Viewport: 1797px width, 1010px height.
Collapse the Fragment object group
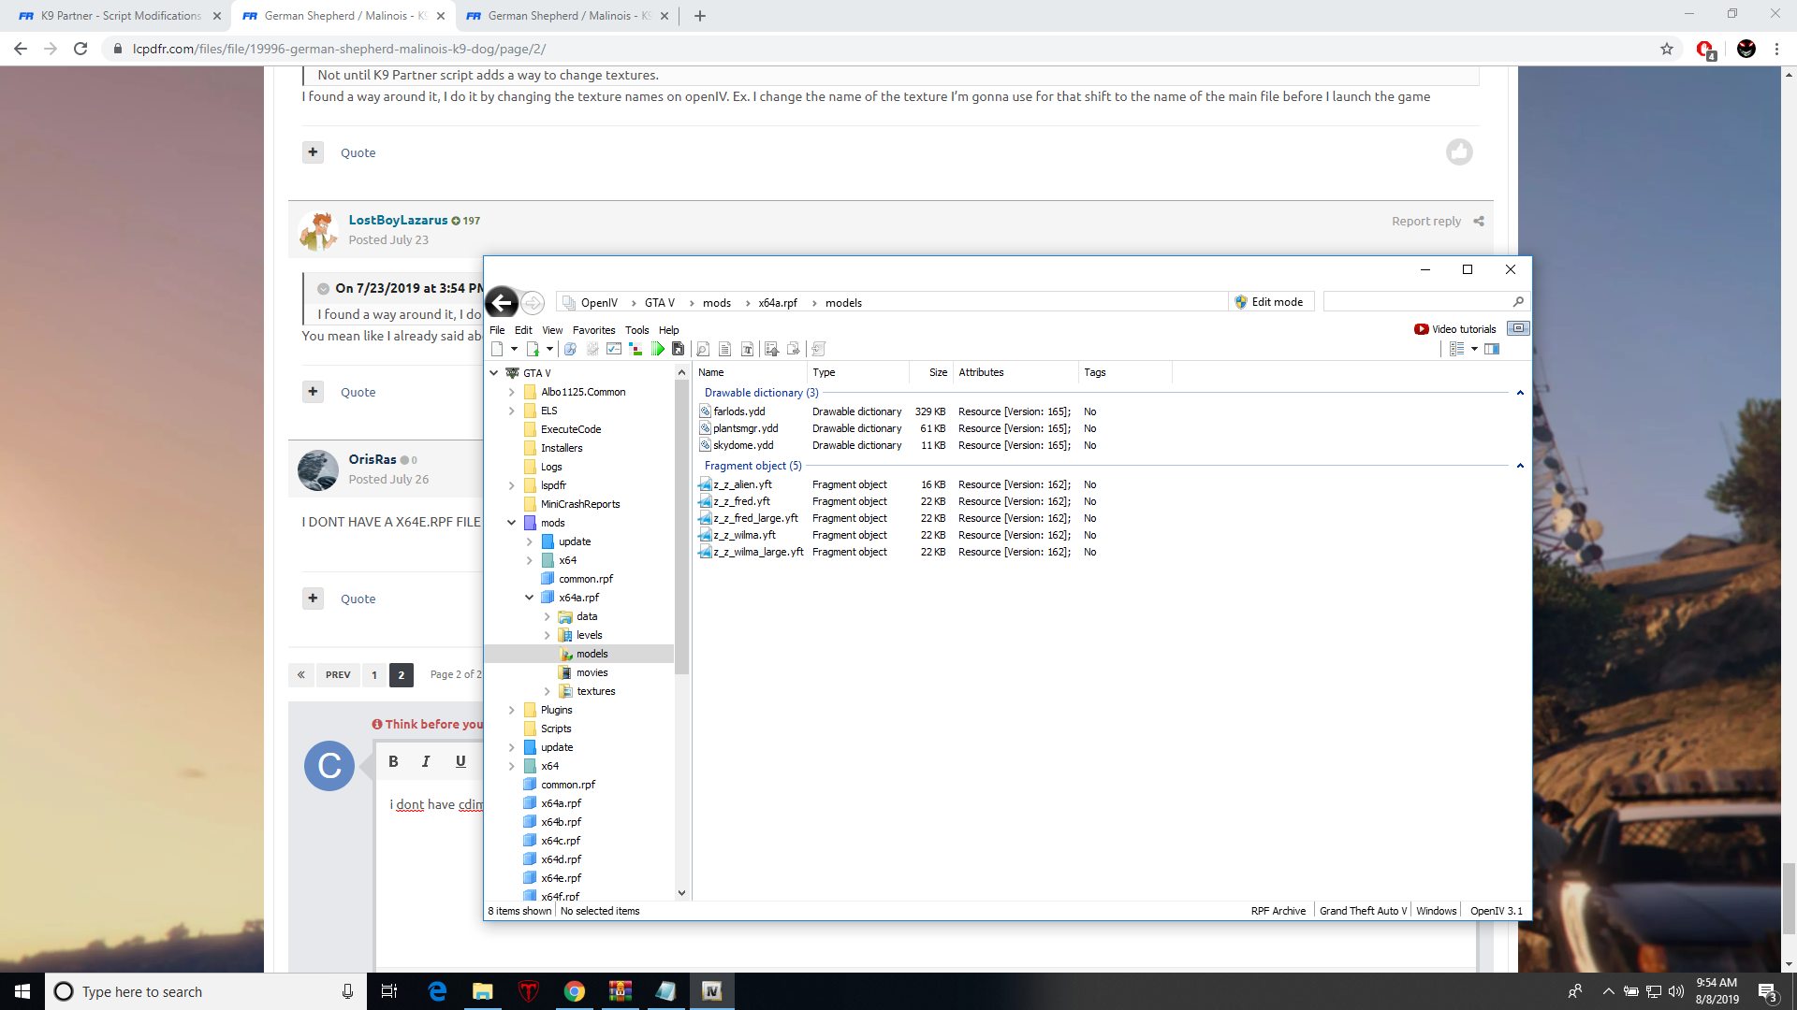[x=1520, y=466]
